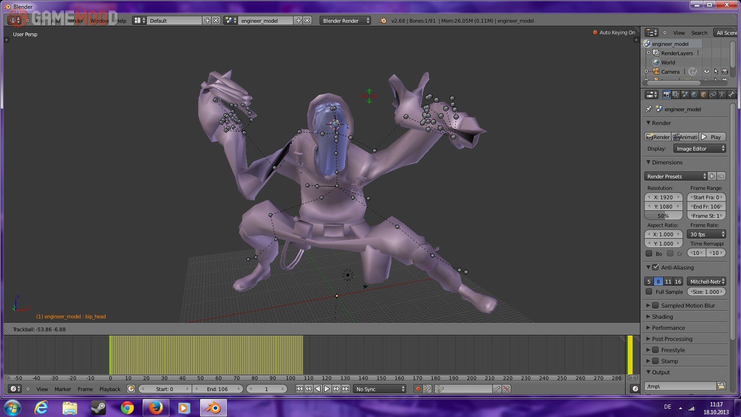Open Firefox from the Windows taskbar
The width and height of the screenshot is (741, 417).
(x=156, y=408)
